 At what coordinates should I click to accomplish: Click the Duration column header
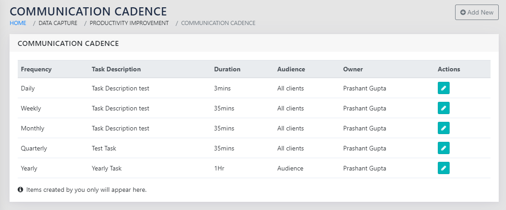(227, 70)
